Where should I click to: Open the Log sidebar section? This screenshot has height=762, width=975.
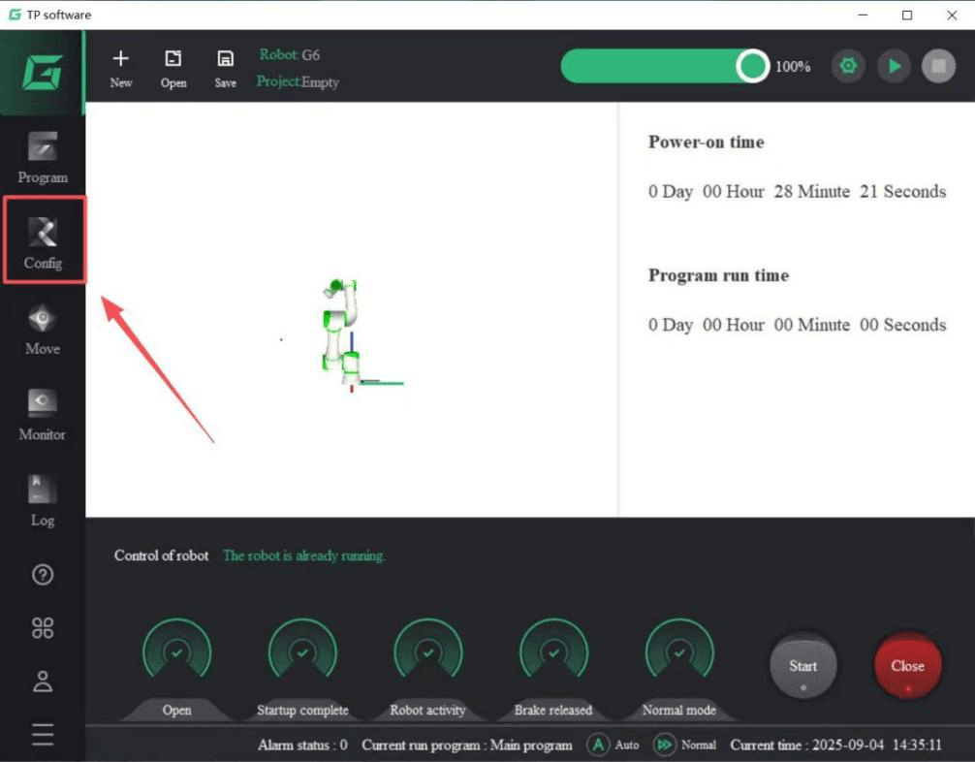point(43,501)
